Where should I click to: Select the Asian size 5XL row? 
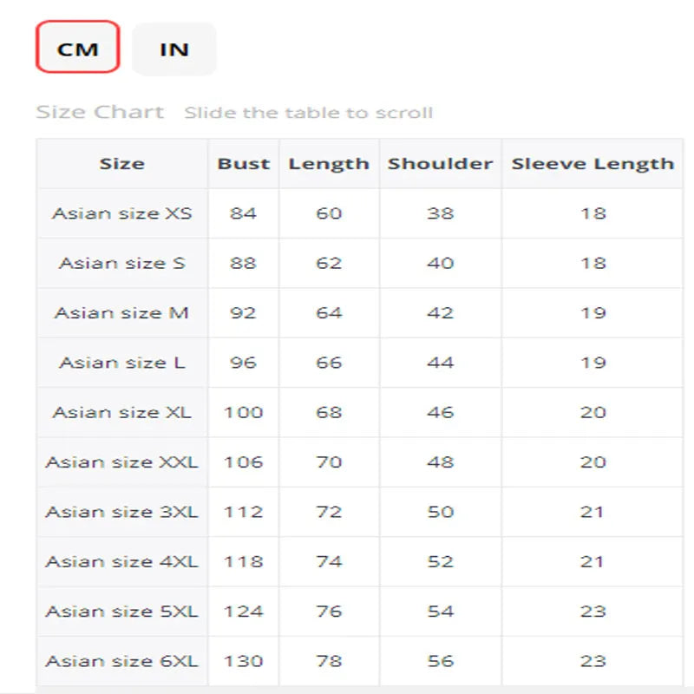click(x=121, y=612)
